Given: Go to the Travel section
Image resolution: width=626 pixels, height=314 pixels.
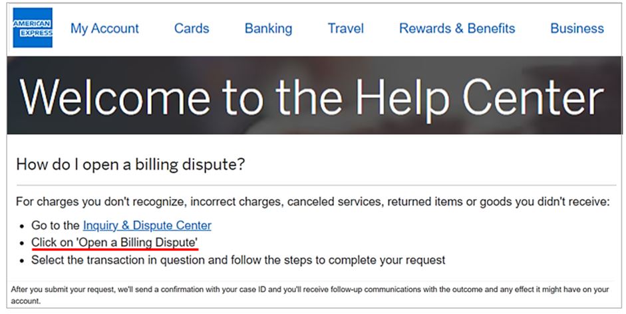Looking at the screenshot, I should [x=346, y=29].
